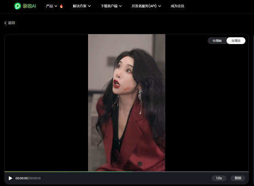This screenshot has width=254, height=186.
Task: Play the video with the play button
Action: pyautogui.click(x=11, y=178)
